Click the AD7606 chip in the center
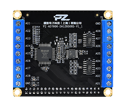126x97 pixels. (45, 54)
